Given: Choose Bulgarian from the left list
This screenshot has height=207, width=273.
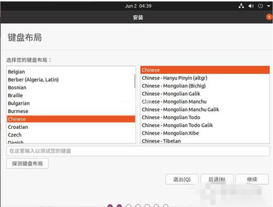Looking at the screenshot, I should (x=19, y=103).
